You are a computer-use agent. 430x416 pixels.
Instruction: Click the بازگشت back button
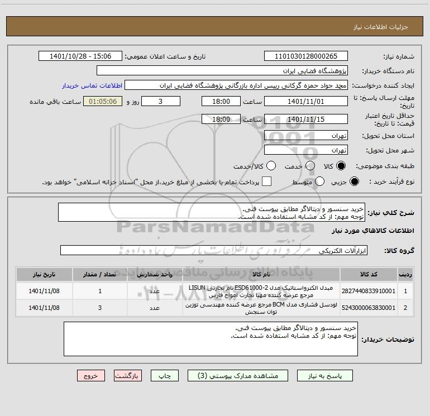(128, 376)
